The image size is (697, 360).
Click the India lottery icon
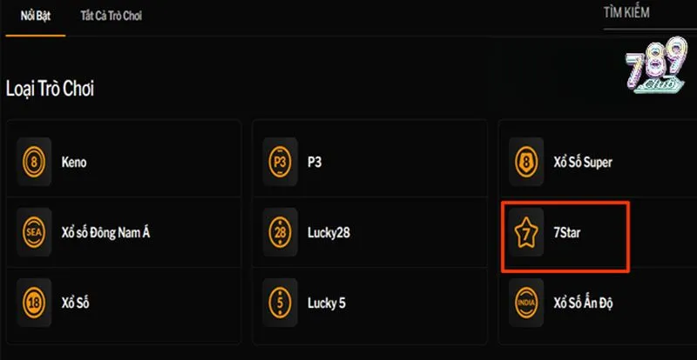524,303
